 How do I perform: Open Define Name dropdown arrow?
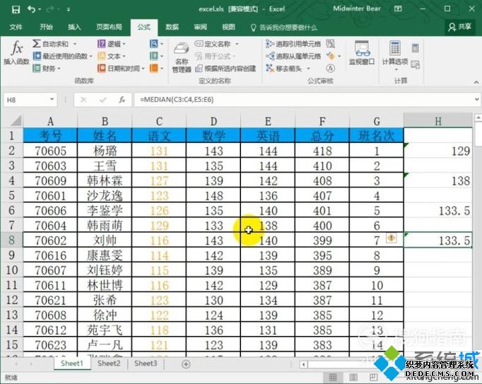coord(237,44)
